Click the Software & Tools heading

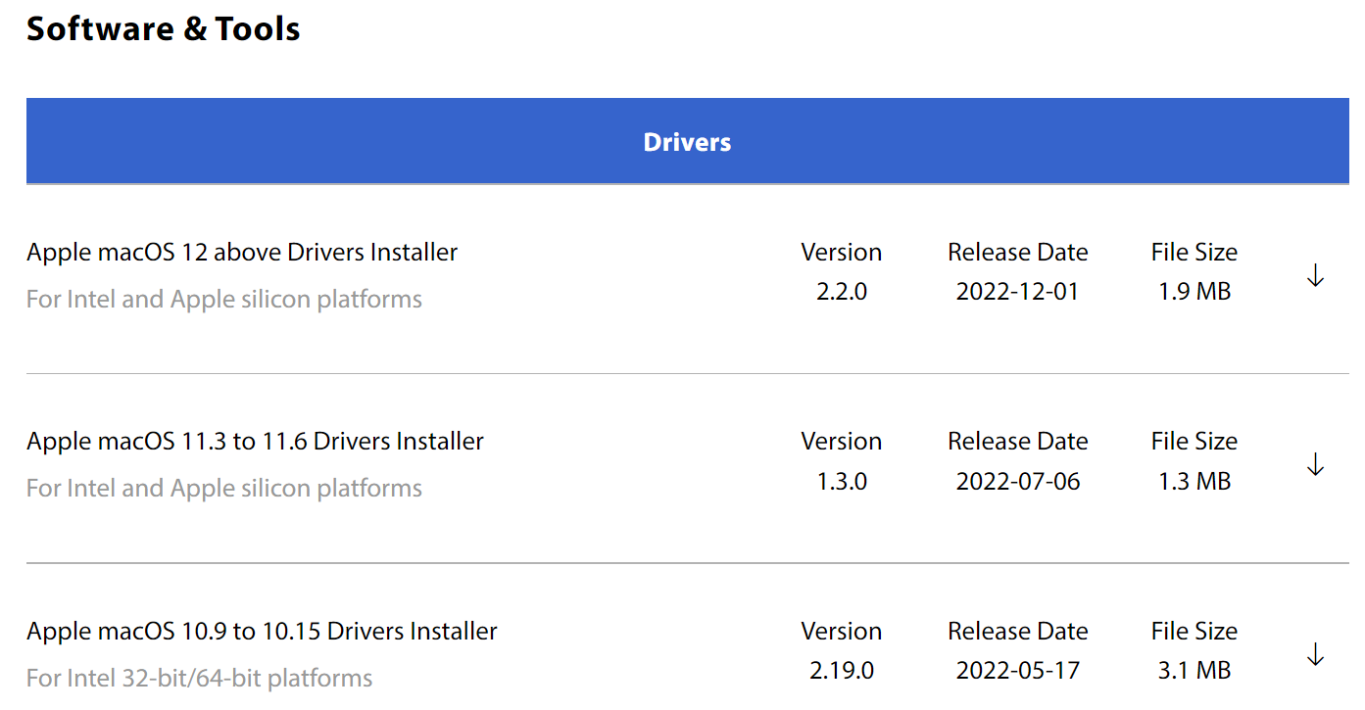pyautogui.click(x=164, y=28)
